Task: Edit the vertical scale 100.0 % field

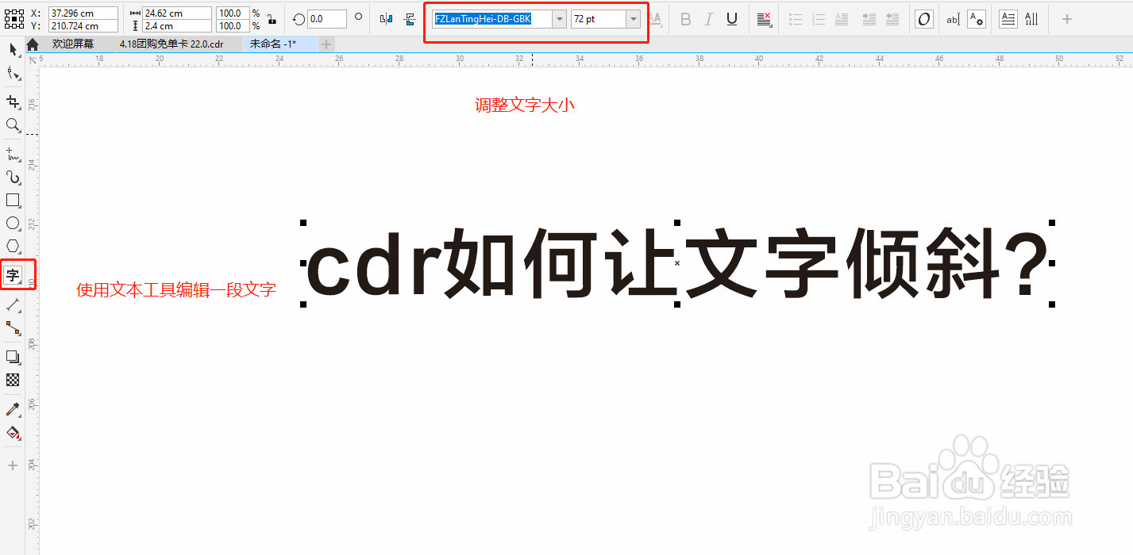Action: [233, 25]
